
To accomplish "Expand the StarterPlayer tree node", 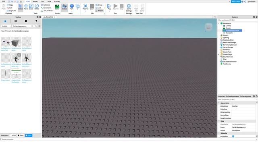I will (219, 54).
